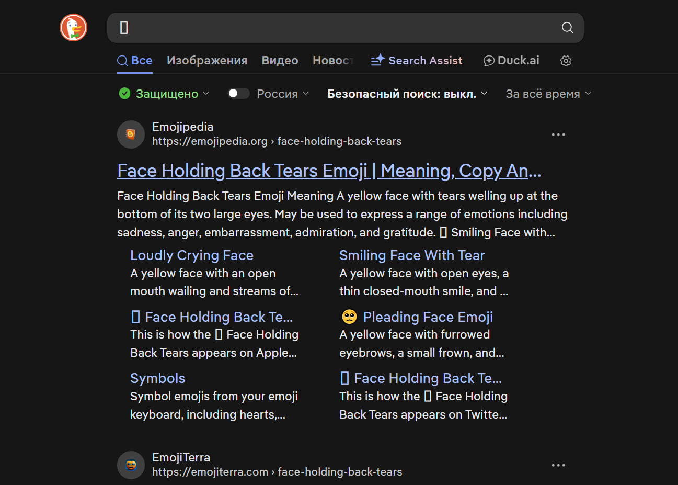Click the pleading face emoji icon

tap(349, 317)
